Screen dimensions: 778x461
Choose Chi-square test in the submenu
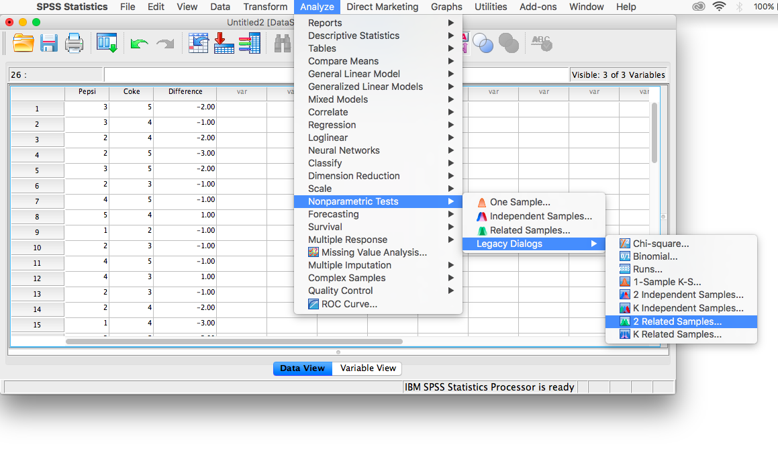661,244
